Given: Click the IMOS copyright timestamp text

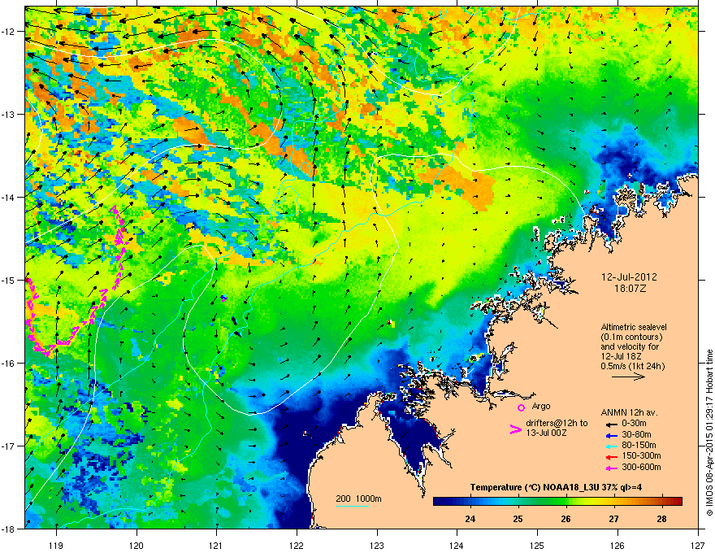Looking at the screenshot, I should pyautogui.click(x=709, y=433).
